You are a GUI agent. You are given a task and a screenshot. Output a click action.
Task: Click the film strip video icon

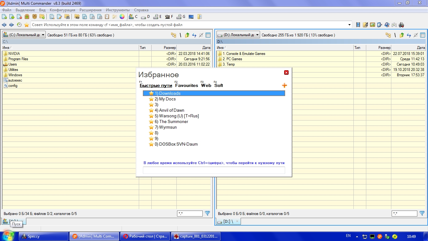358,25
